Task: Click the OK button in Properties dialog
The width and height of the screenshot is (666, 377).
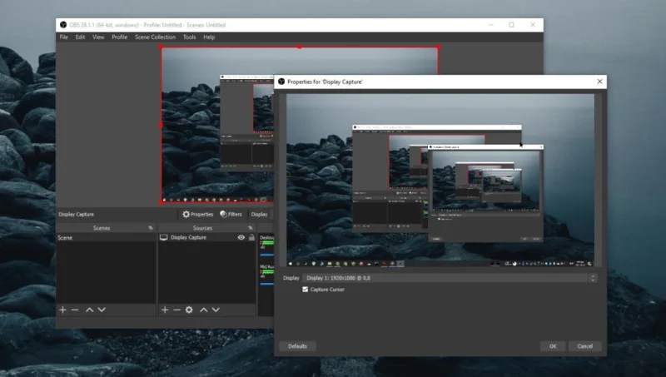Action: [553, 346]
